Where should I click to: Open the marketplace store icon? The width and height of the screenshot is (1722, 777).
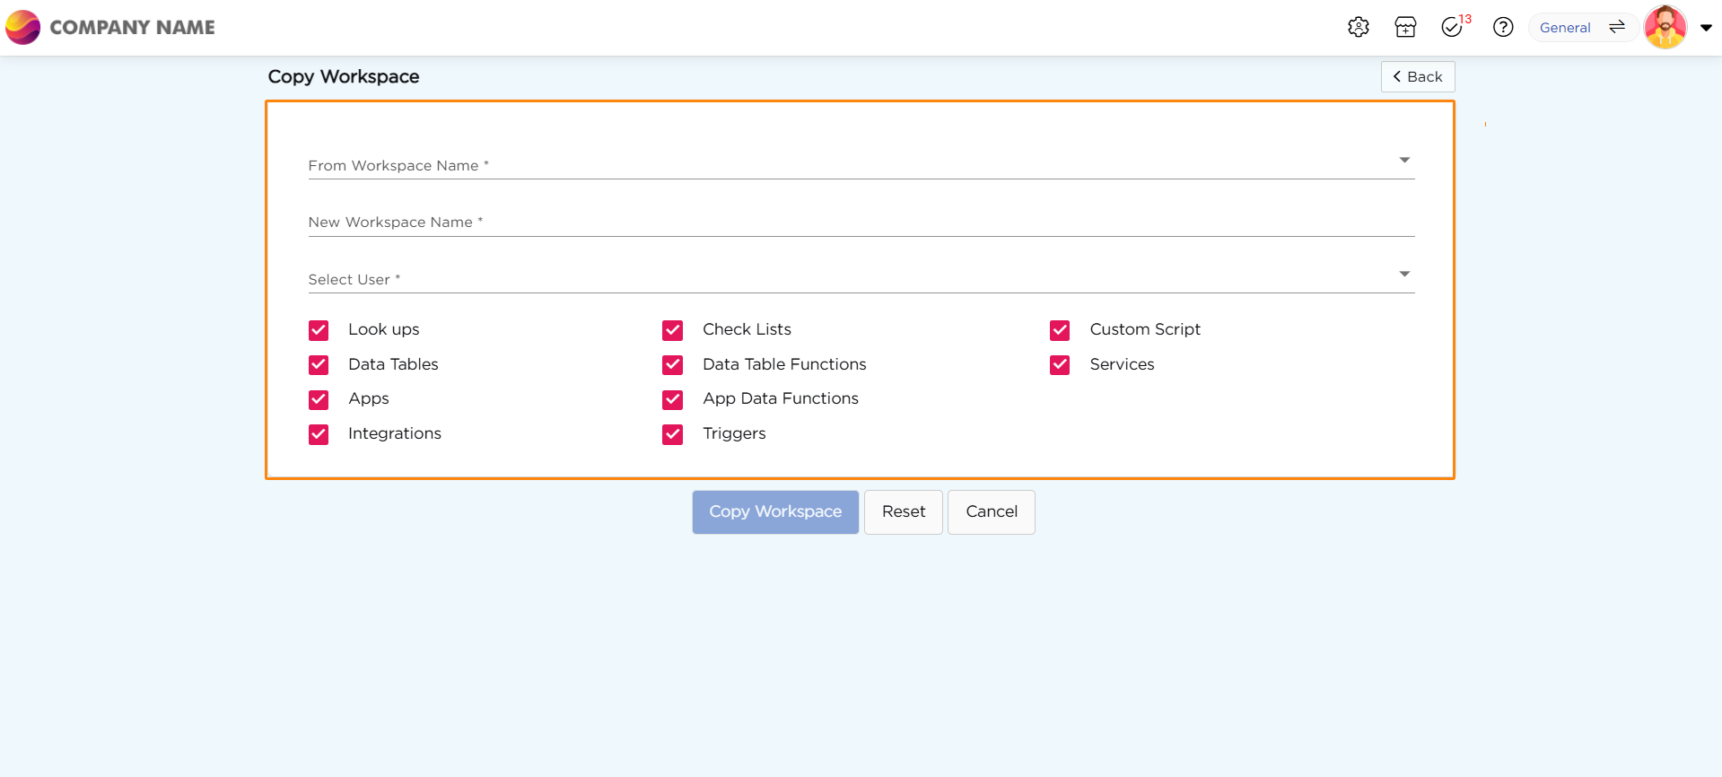(1405, 27)
